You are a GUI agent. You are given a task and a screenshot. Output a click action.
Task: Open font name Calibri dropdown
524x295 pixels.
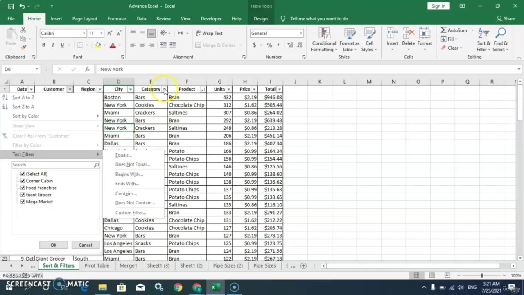[x=84, y=33]
